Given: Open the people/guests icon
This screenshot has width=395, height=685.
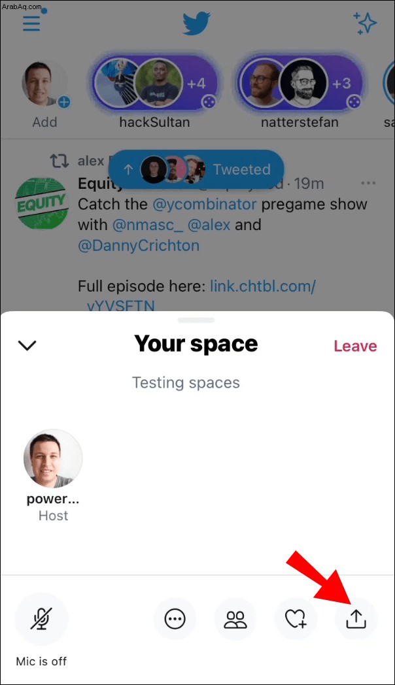Looking at the screenshot, I should (235, 618).
